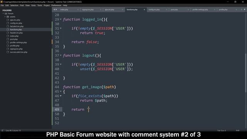Click unsaved dot on functions.php tab
This screenshot has width=247, height=139.
(x=144, y=10)
